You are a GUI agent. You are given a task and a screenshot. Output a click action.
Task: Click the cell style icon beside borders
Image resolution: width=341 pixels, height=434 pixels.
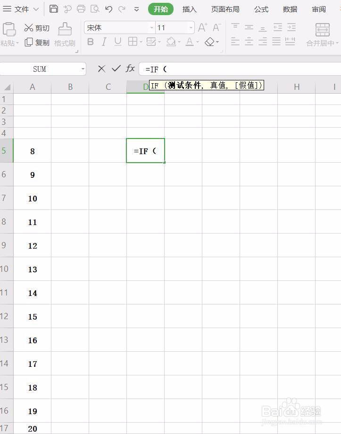click(151, 42)
